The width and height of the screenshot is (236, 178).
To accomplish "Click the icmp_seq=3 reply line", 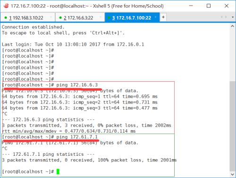I will point(80,108).
